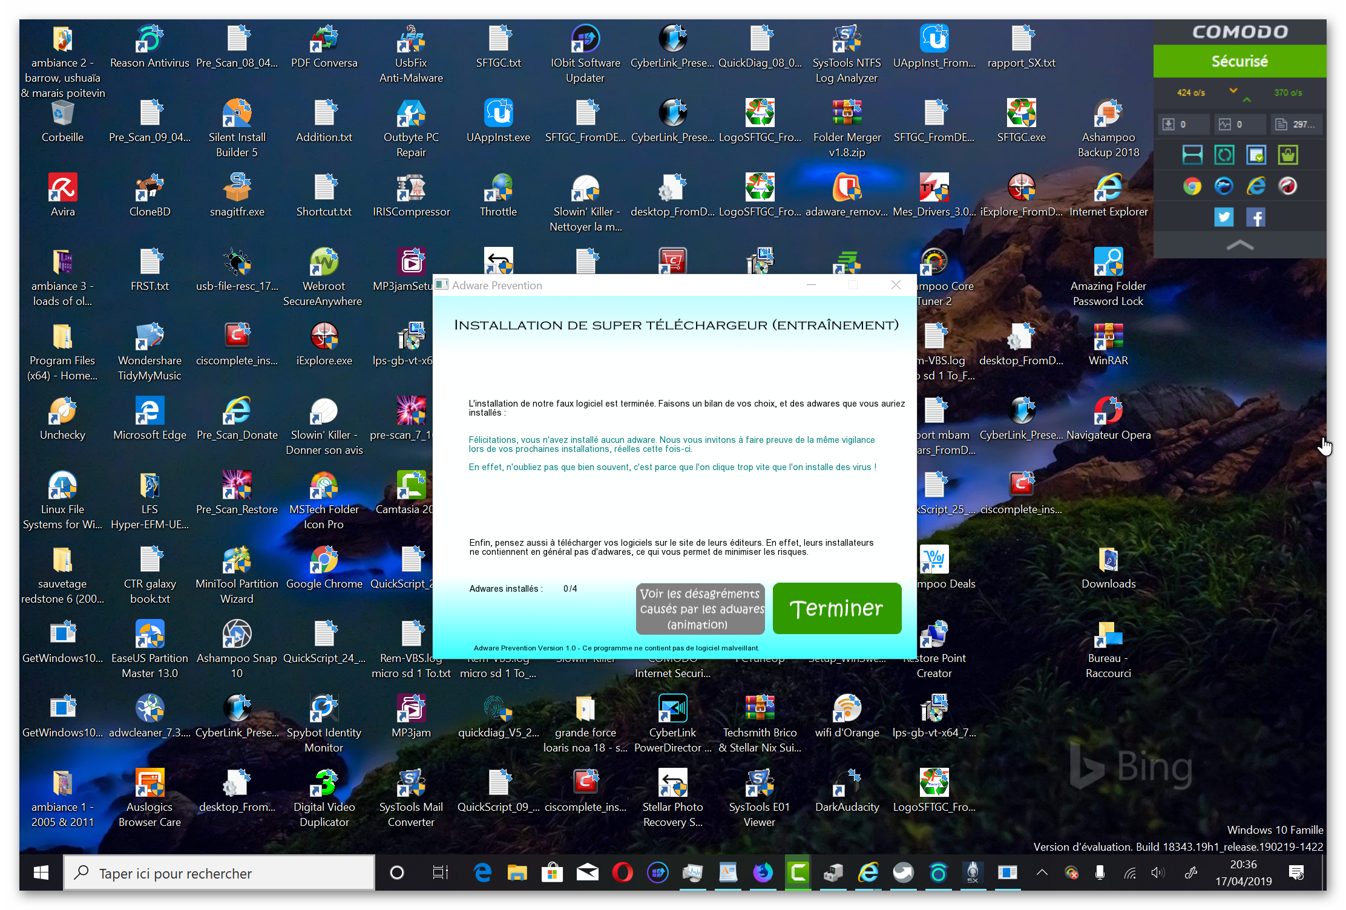Viewport: 1346px width, 910px height.
Task: Launch Comodo Dragon browser from the widget
Action: point(1224,186)
